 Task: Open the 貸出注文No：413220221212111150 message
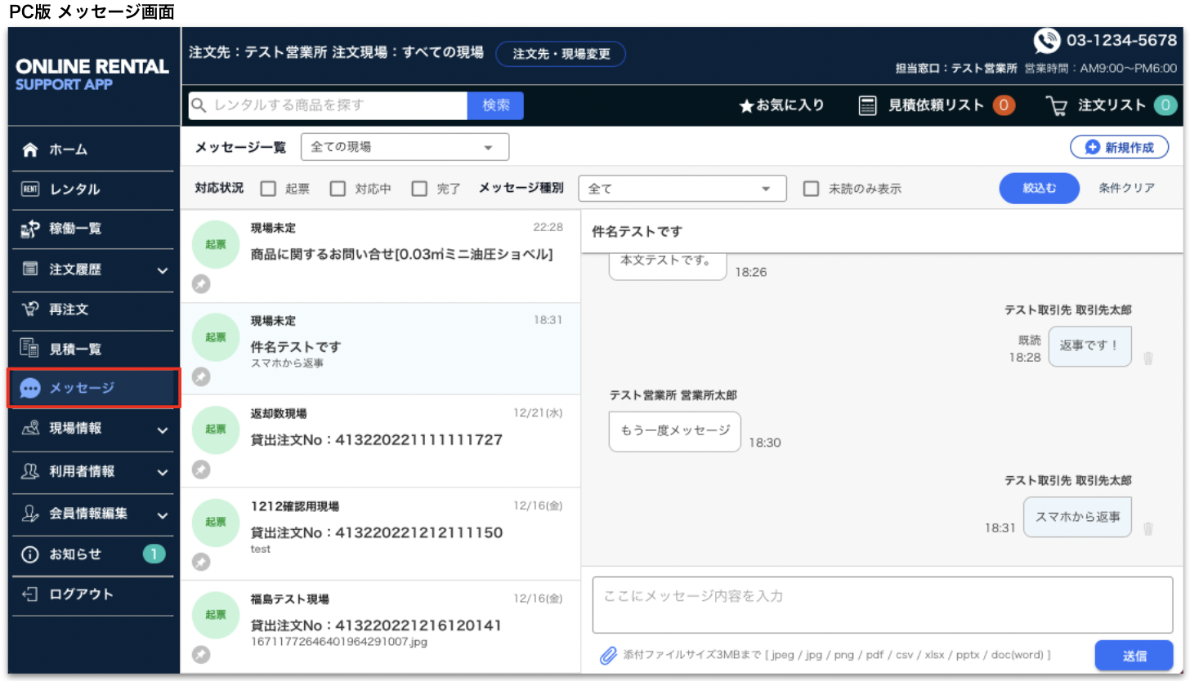click(381, 534)
